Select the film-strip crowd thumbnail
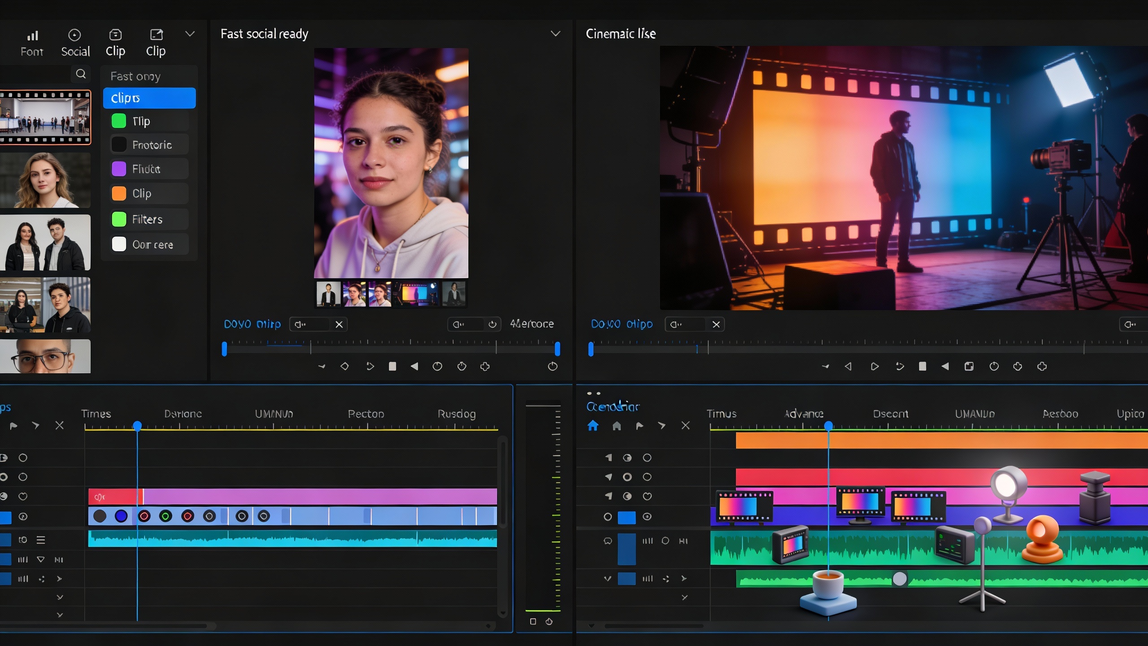The height and width of the screenshot is (646, 1148). [x=45, y=117]
